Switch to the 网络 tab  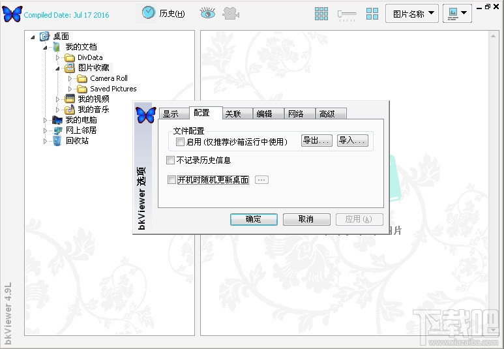pos(299,114)
